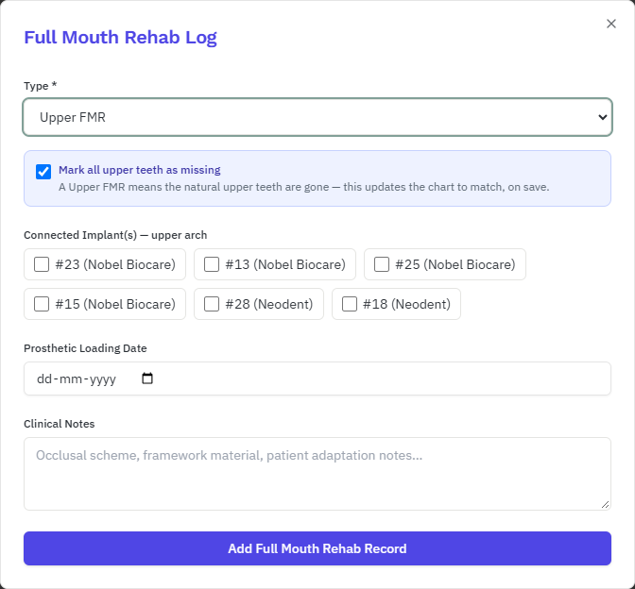
Task: Click the Clinical Notes label
Action: click(x=60, y=424)
